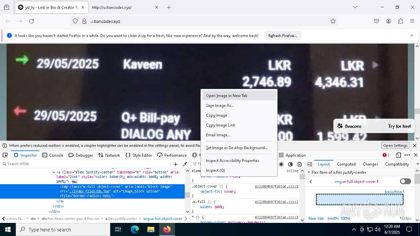Image resolution: width=420 pixels, height=236 pixels.
Task: Pick a color with the eyedropper icon
Action: 185,164
